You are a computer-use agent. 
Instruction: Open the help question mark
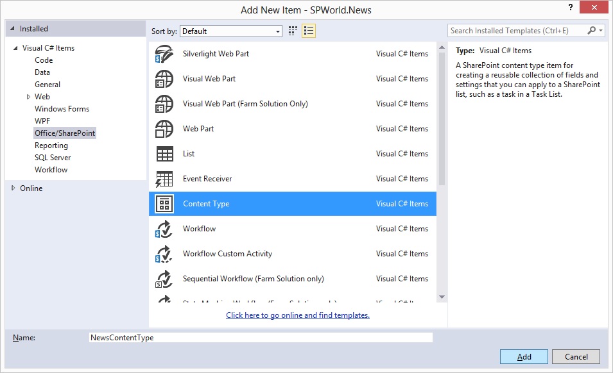click(571, 7)
